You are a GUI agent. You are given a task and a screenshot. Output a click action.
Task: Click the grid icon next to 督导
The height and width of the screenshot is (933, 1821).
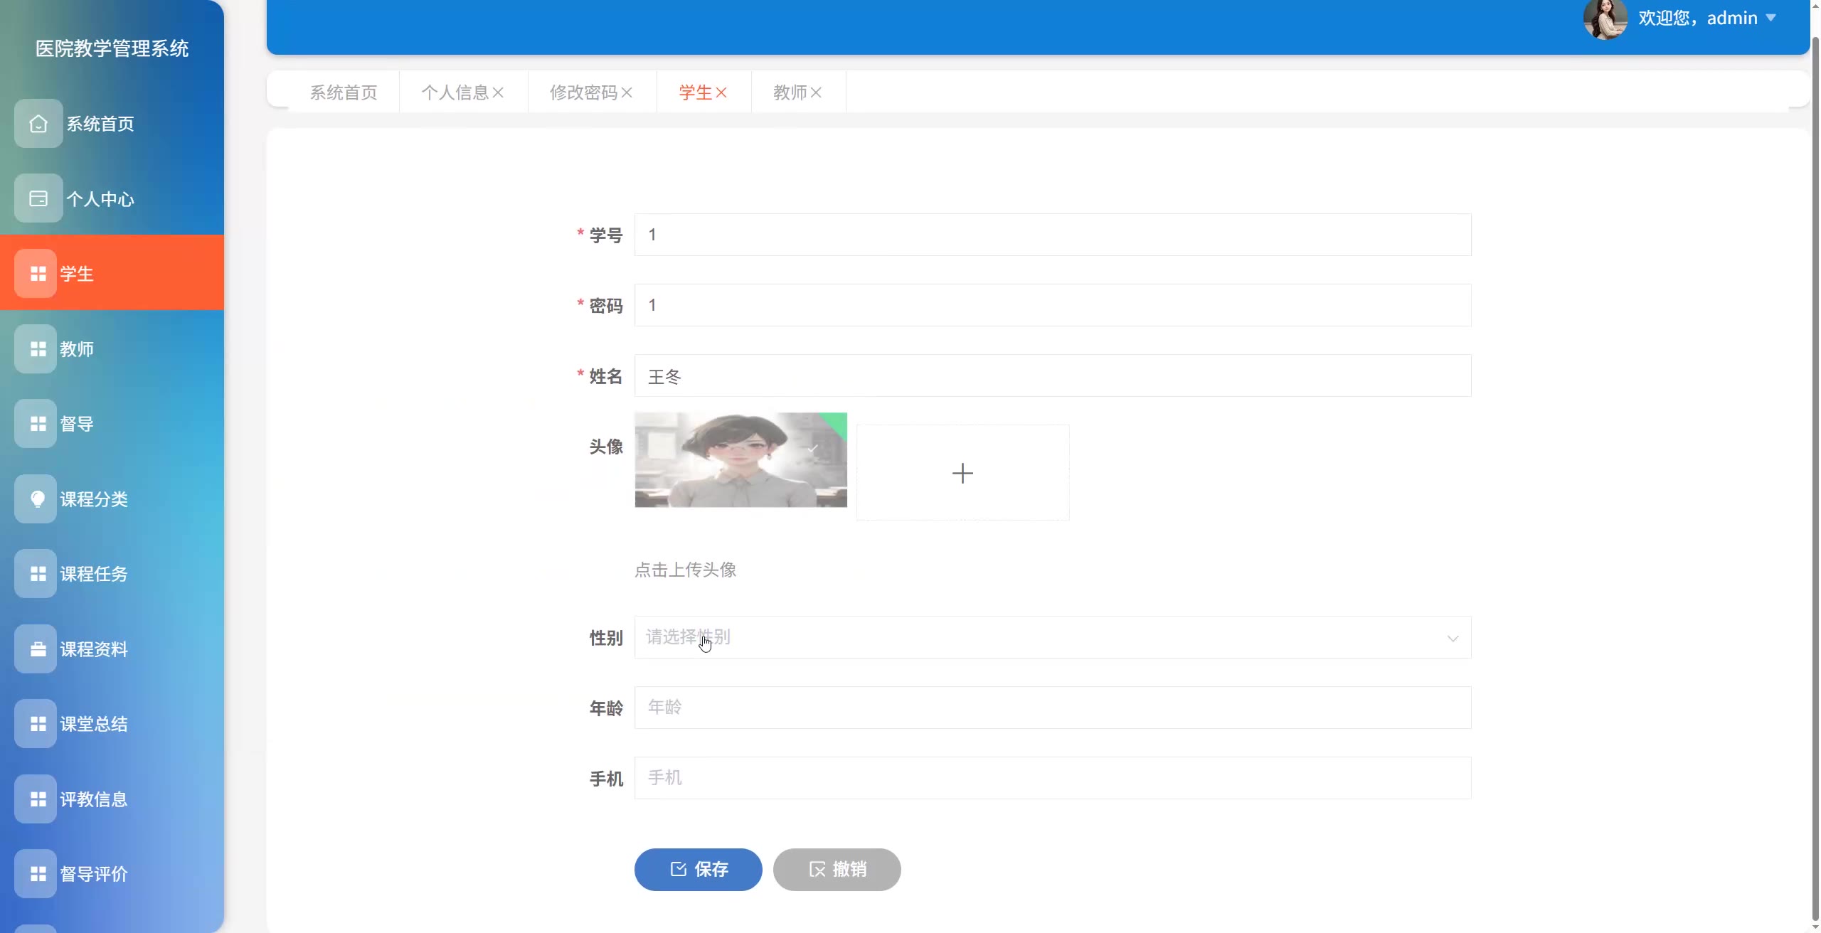click(x=38, y=424)
